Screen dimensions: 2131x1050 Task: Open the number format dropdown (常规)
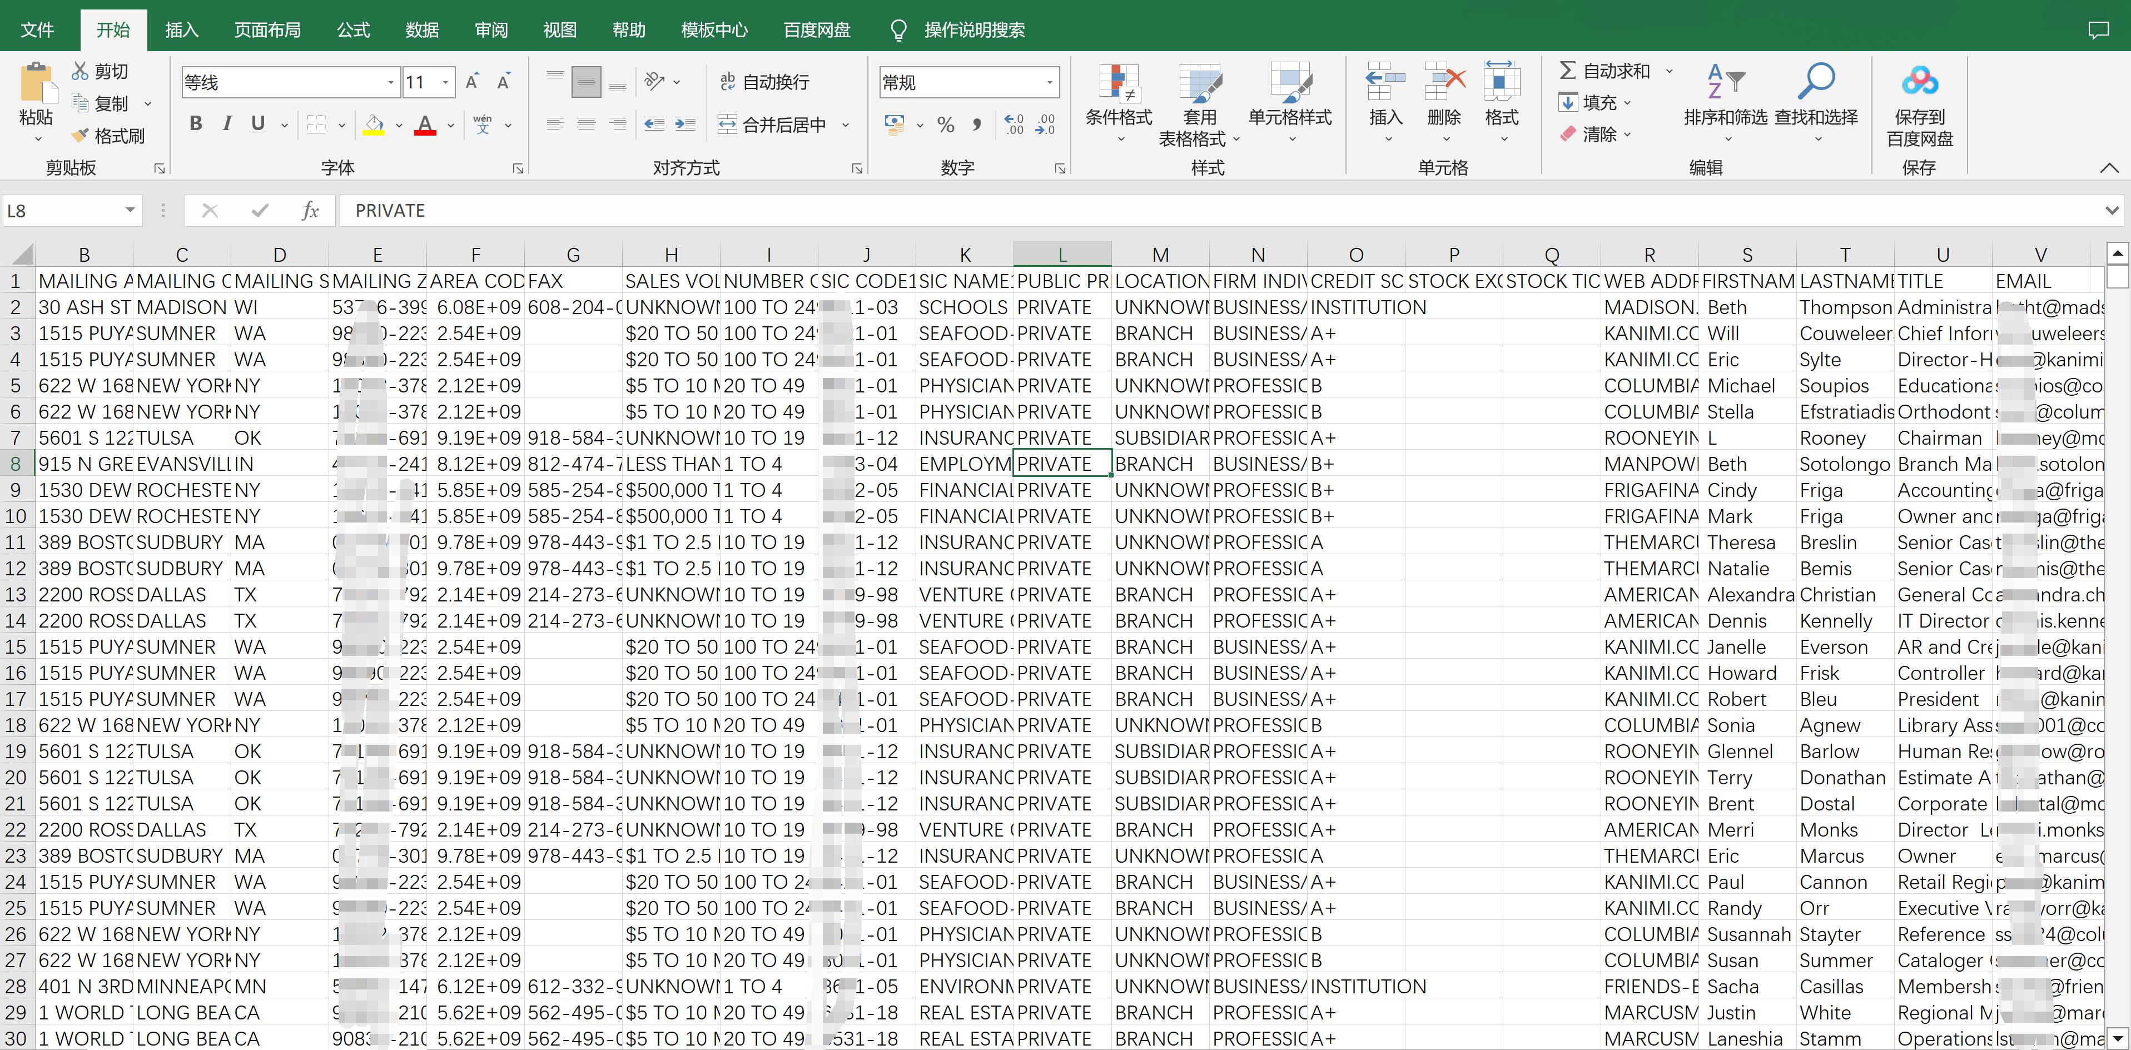[x=1049, y=83]
